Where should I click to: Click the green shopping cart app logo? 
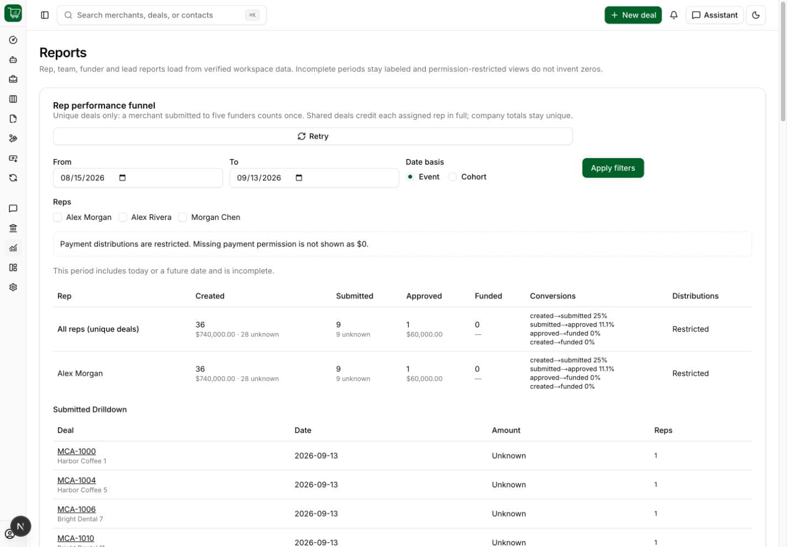13,13
